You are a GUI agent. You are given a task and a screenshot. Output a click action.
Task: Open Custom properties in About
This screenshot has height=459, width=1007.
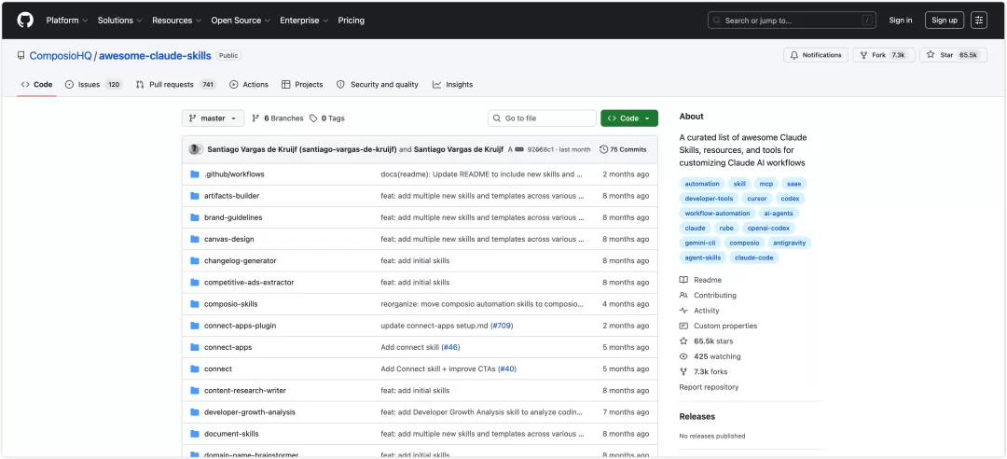(x=718, y=326)
